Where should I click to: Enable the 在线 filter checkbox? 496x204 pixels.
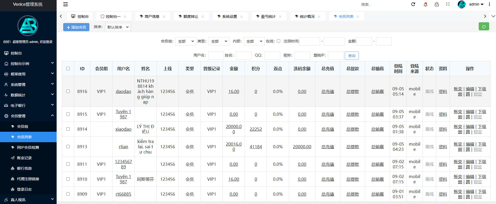click(278, 41)
